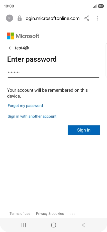Tap the battery indicator in status bar

click(x=101, y=6)
